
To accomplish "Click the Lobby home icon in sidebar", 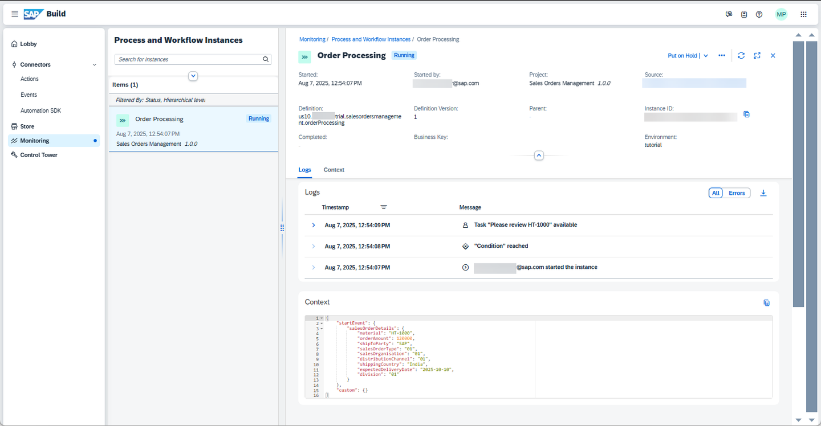I will tap(15, 44).
